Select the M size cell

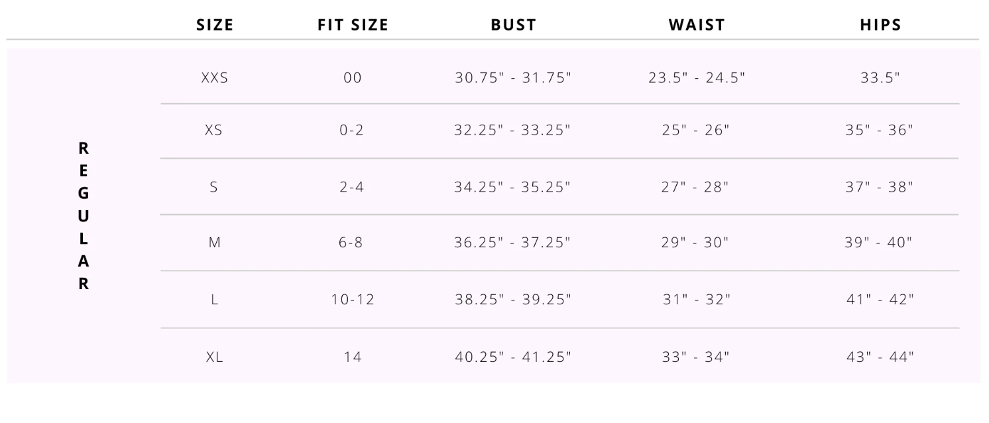click(x=215, y=243)
